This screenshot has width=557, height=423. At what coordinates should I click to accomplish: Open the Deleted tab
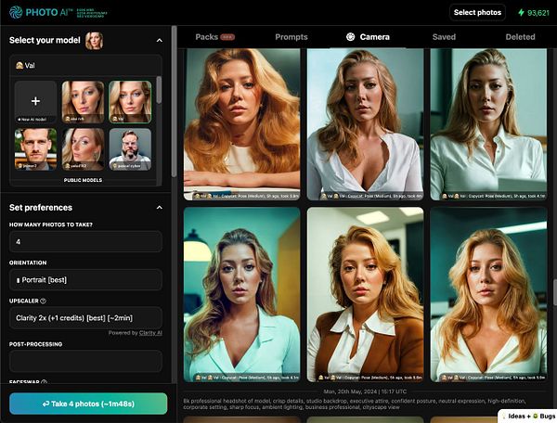pos(520,37)
